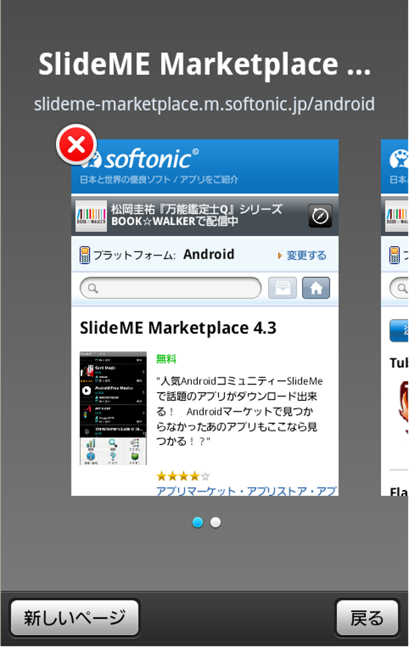Screen dimensions: 409x647
Task: Click the SlideME Marketplace 4.3 heading
Action: pyautogui.click(x=178, y=328)
